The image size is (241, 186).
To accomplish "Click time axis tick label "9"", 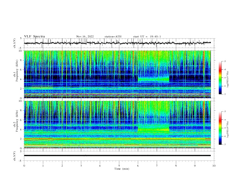I will coord(195,166).
